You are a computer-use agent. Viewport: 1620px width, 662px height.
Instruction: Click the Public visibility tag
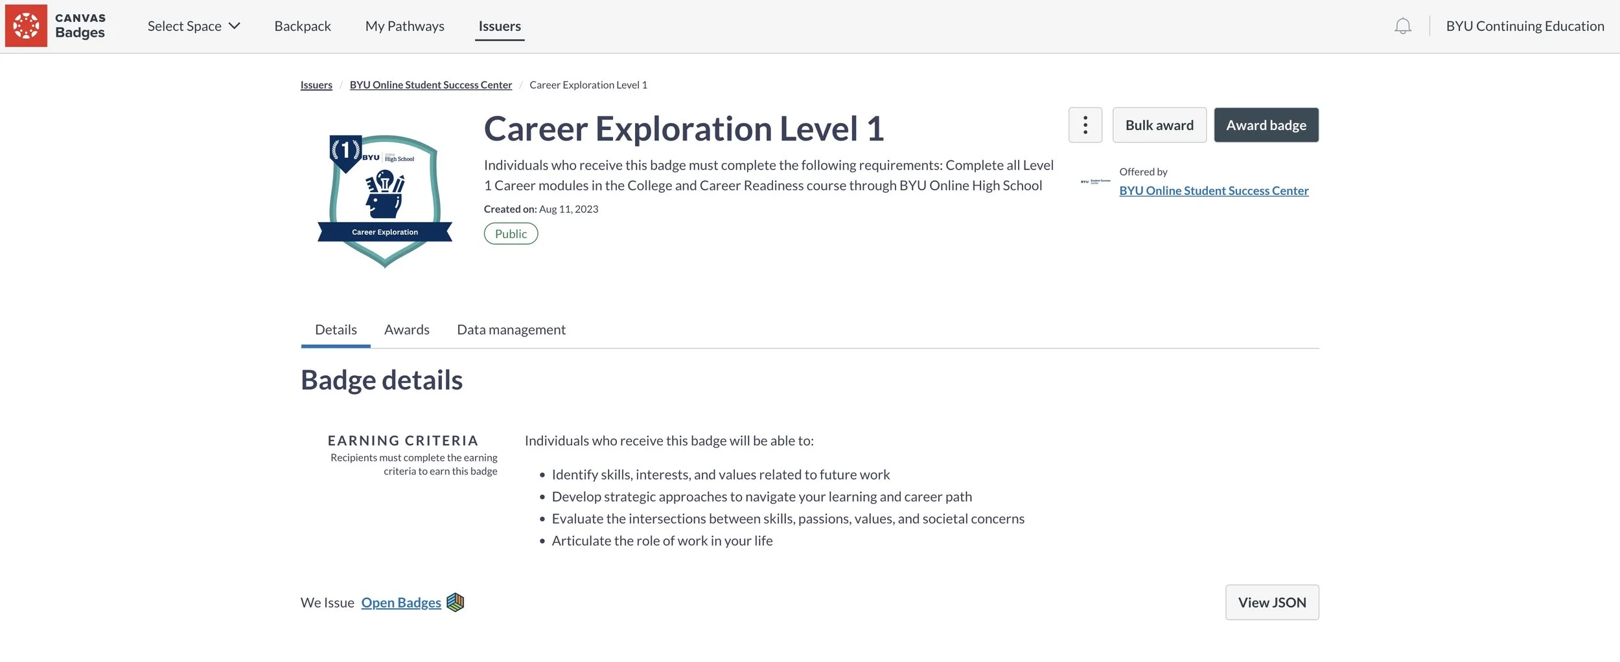[511, 234]
